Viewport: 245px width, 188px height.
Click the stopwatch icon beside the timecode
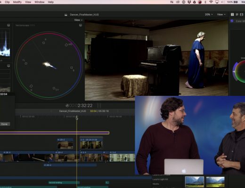[x=67, y=106]
